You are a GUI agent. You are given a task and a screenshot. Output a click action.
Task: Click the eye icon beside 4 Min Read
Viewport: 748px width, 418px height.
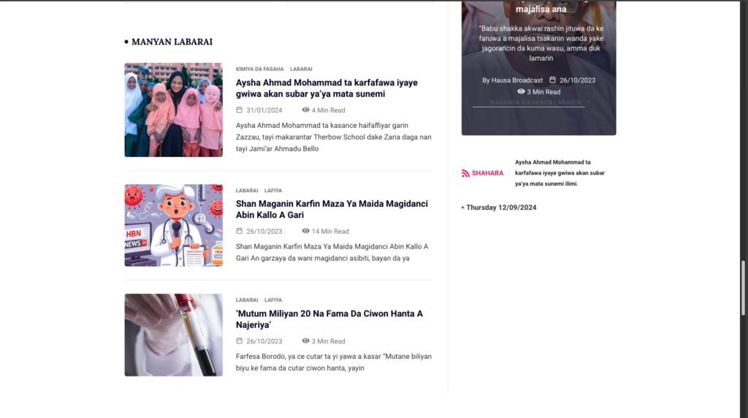coord(306,110)
